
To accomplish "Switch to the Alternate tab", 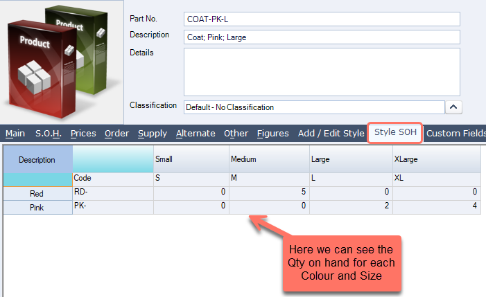I will pyautogui.click(x=196, y=134).
